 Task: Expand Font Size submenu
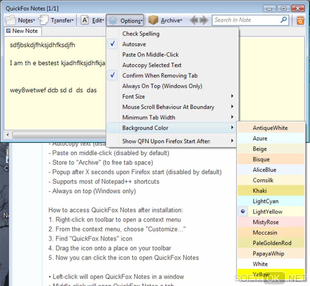(172, 96)
